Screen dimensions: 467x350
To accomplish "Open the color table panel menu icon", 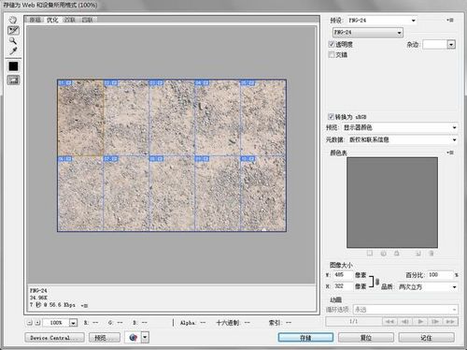I will (450, 153).
